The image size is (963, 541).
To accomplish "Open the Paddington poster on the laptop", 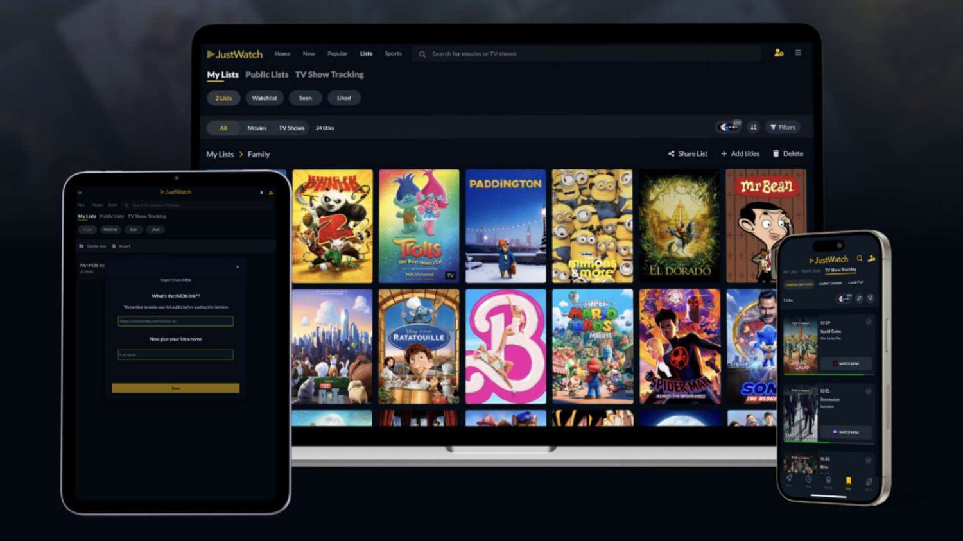I will (x=505, y=226).
